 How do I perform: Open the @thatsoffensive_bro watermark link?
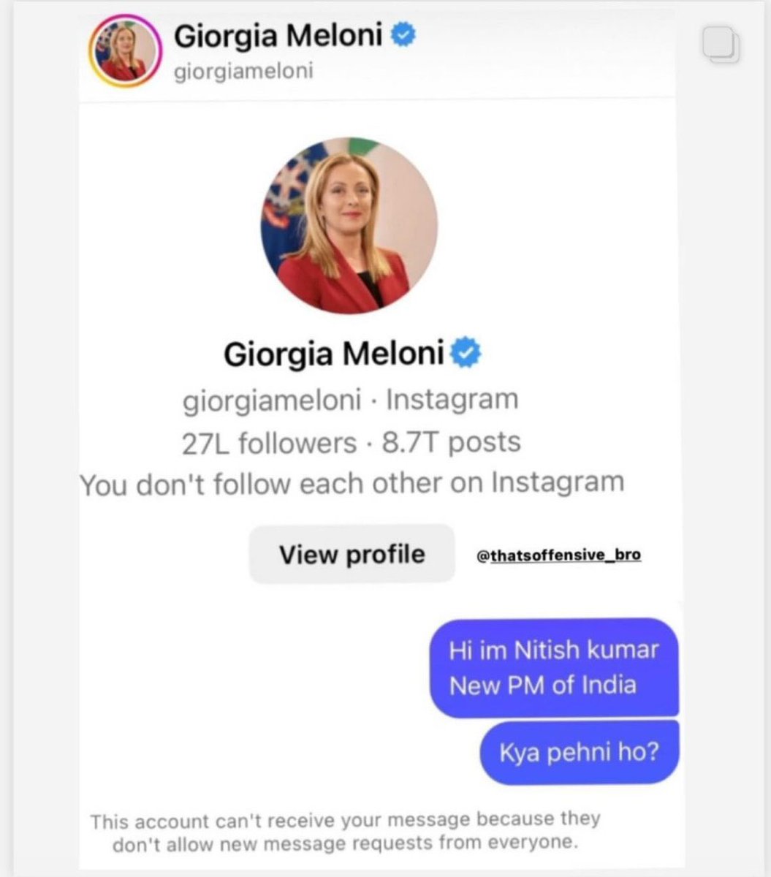559,555
